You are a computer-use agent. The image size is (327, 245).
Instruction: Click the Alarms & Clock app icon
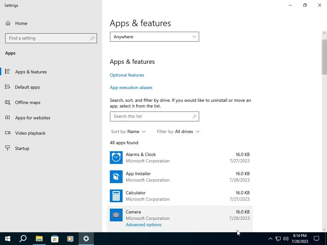pos(116,158)
